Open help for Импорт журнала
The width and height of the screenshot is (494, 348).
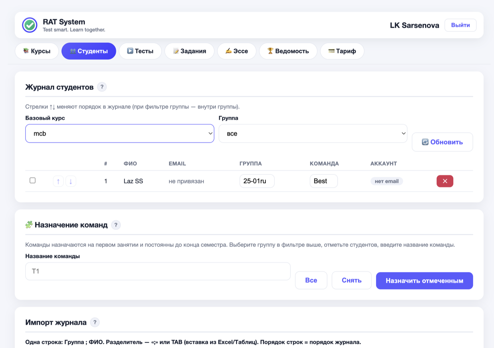pos(95,322)
